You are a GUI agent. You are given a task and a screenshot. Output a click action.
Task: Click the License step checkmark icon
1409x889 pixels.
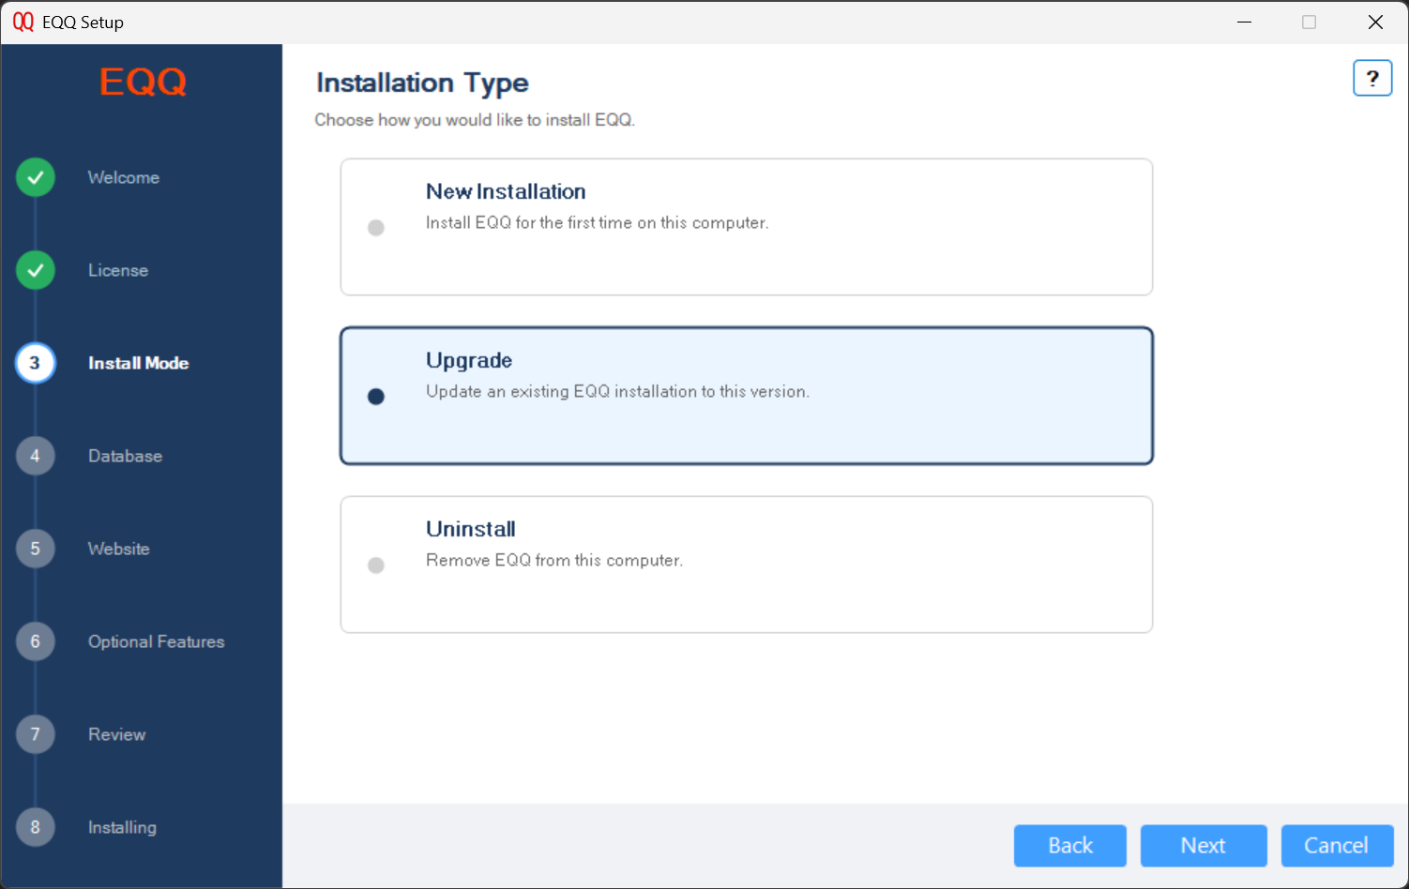tap(35, 270)
